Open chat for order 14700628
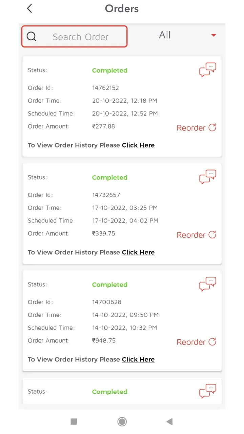Image resolution: width=244 pixels, height=434 pixels. tap(207, 284)
